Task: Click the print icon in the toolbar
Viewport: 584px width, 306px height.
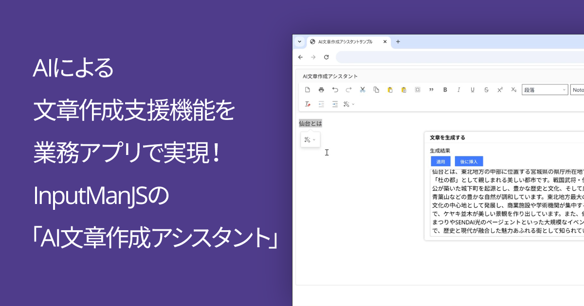Action: pos(321,90)
